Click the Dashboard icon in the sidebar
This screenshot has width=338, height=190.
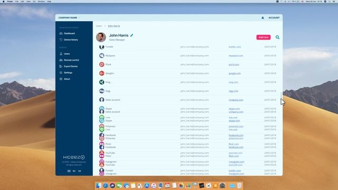[x=61, y=33]
